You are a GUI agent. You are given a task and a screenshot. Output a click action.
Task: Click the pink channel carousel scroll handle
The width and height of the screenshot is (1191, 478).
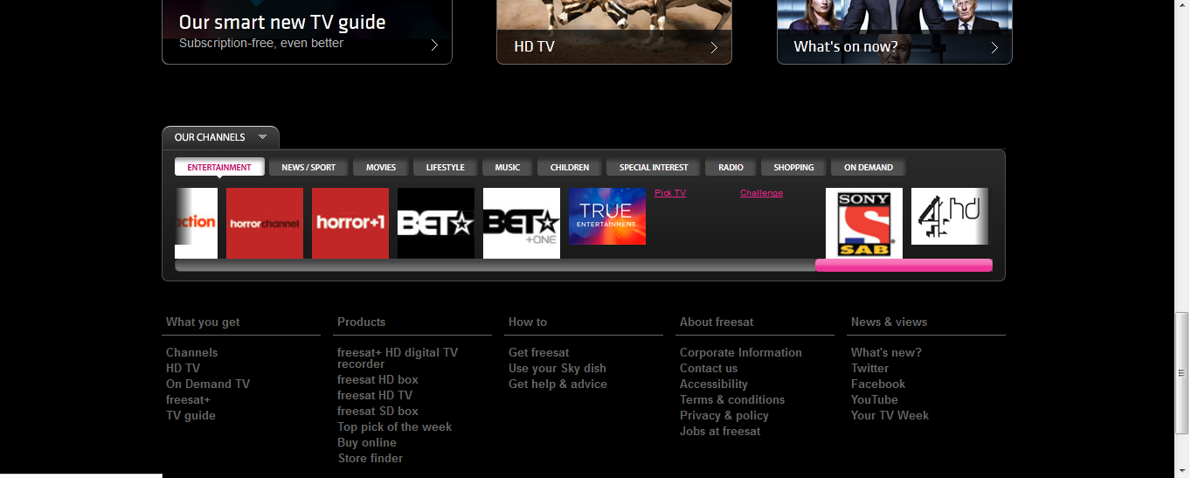click(904, 266)
